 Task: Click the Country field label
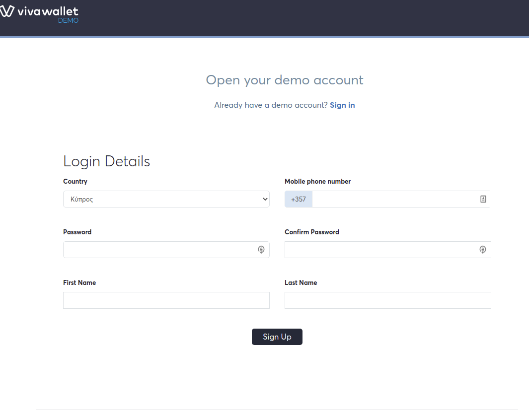pos(75,182)
